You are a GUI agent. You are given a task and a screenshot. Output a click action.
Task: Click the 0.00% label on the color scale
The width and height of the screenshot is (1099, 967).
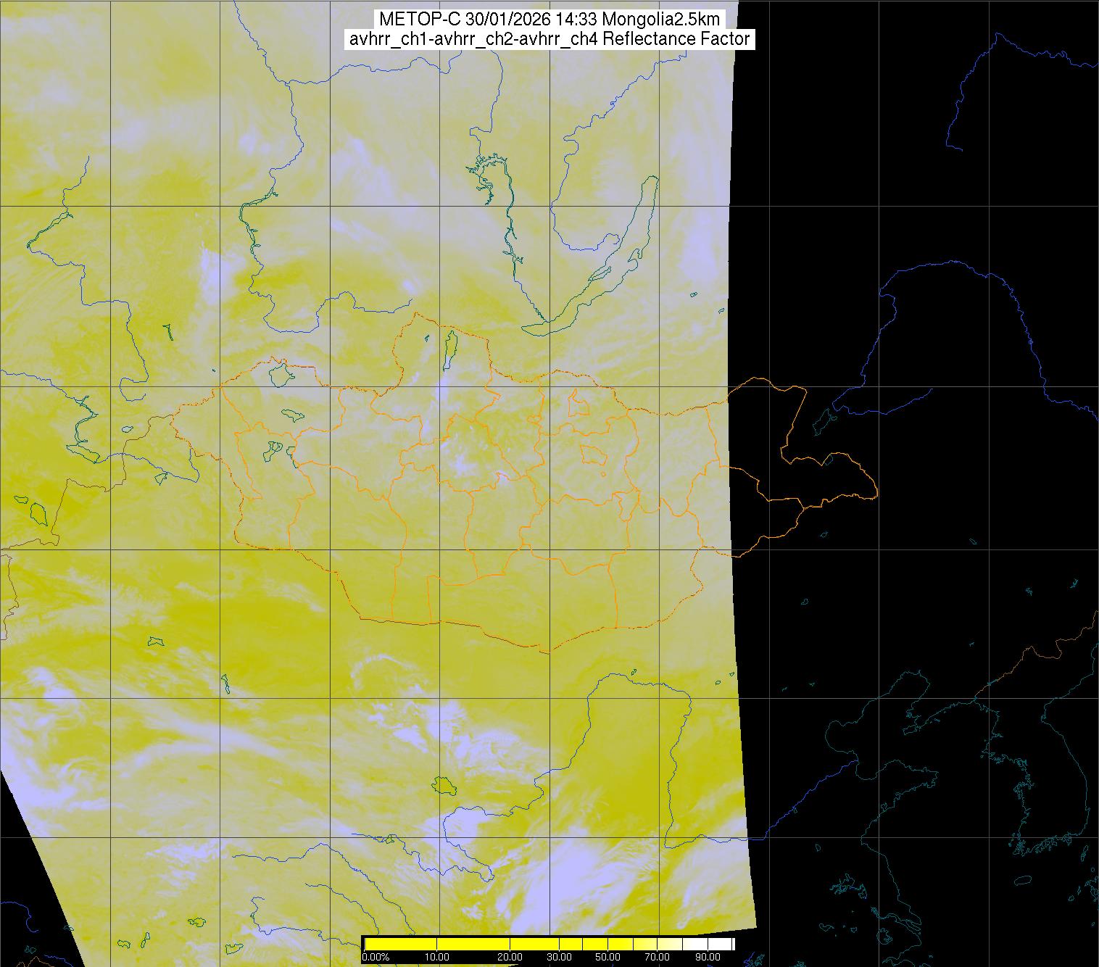(376, 958)
